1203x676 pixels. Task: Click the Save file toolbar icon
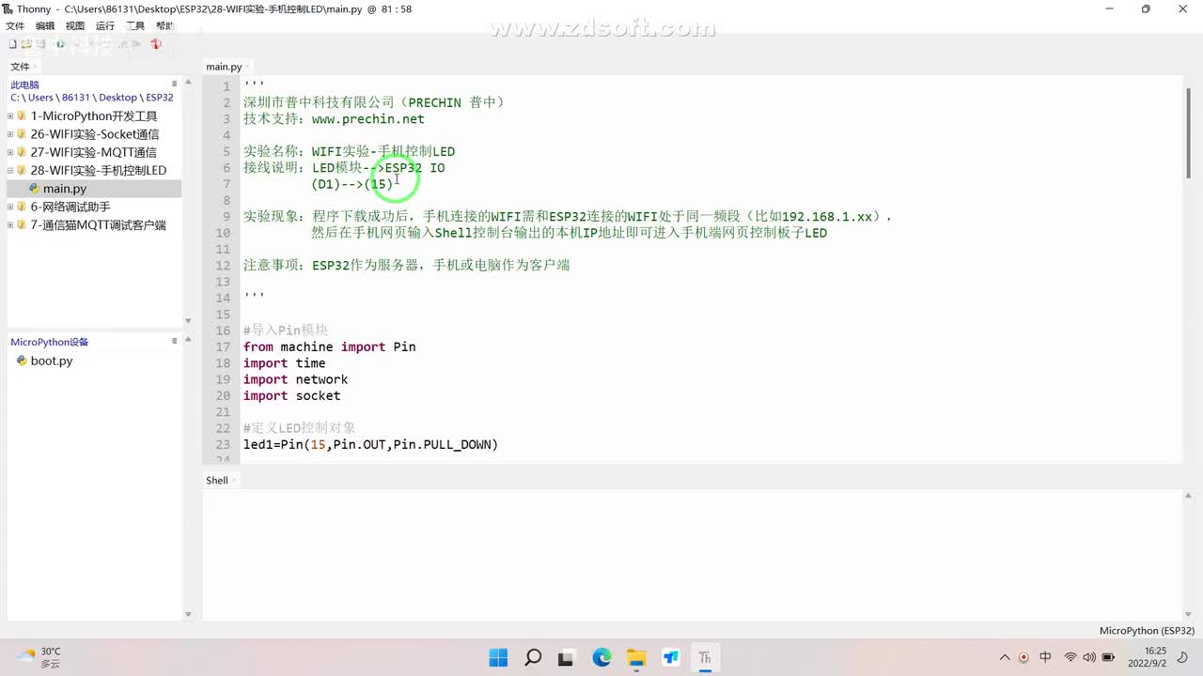pos(39,43)
